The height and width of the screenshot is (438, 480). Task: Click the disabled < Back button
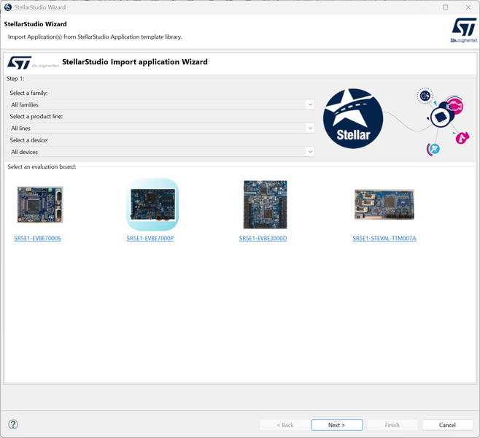(x=284, y=425)
